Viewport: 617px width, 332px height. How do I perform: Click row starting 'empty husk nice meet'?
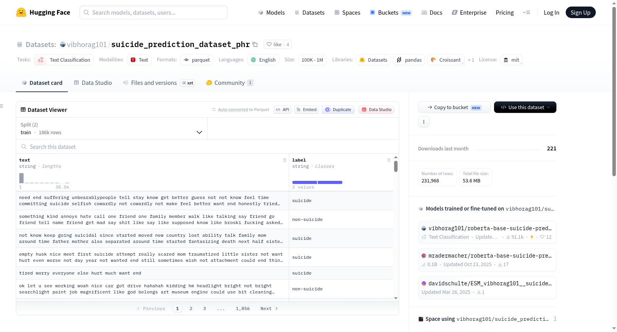pos(204,257)
